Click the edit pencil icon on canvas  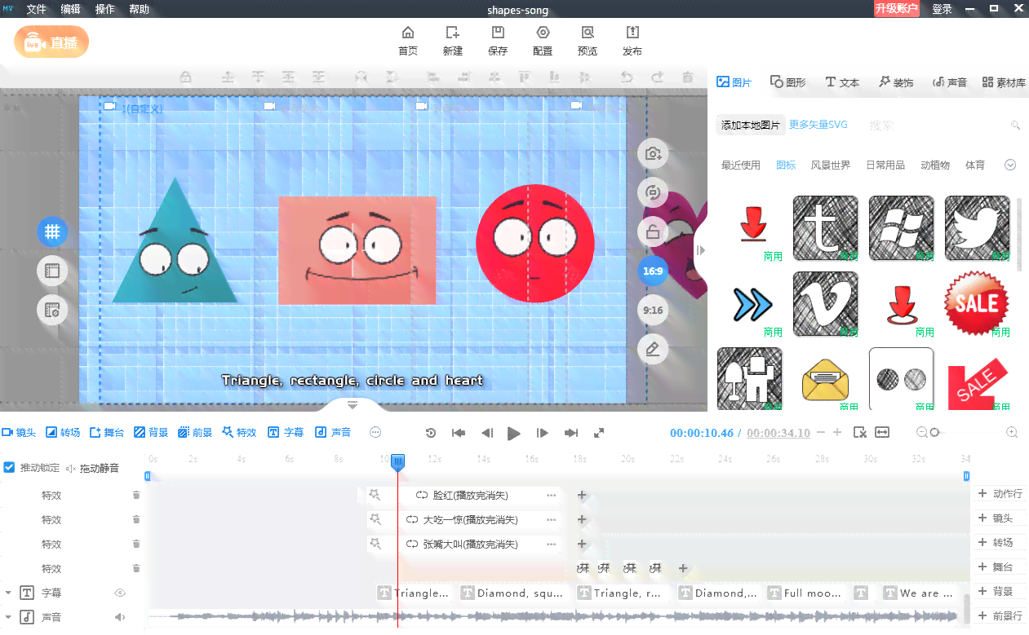(x=653, y=349)
